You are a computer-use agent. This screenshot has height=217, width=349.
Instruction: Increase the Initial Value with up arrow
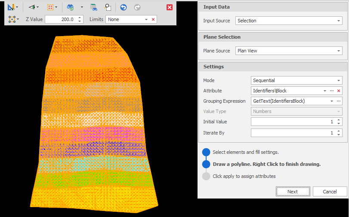click(339, 120)
